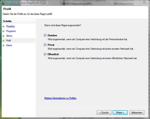Uncheck the Domäne checkbox
Screen dimensions: 150x119
(45, 35)
